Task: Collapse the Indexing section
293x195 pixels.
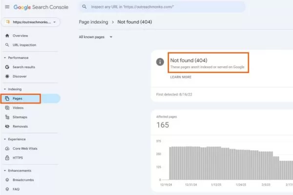Action: [5, 89]
